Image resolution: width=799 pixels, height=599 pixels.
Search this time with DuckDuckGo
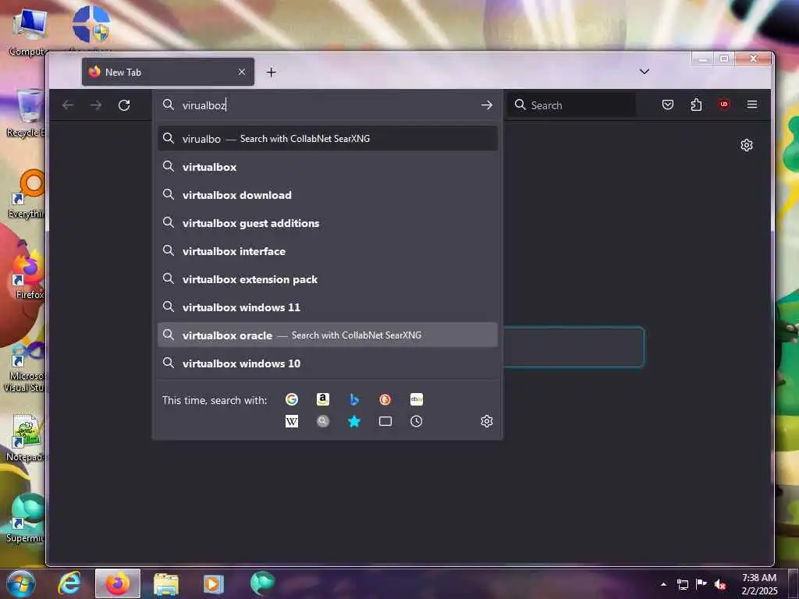[385, 399]
